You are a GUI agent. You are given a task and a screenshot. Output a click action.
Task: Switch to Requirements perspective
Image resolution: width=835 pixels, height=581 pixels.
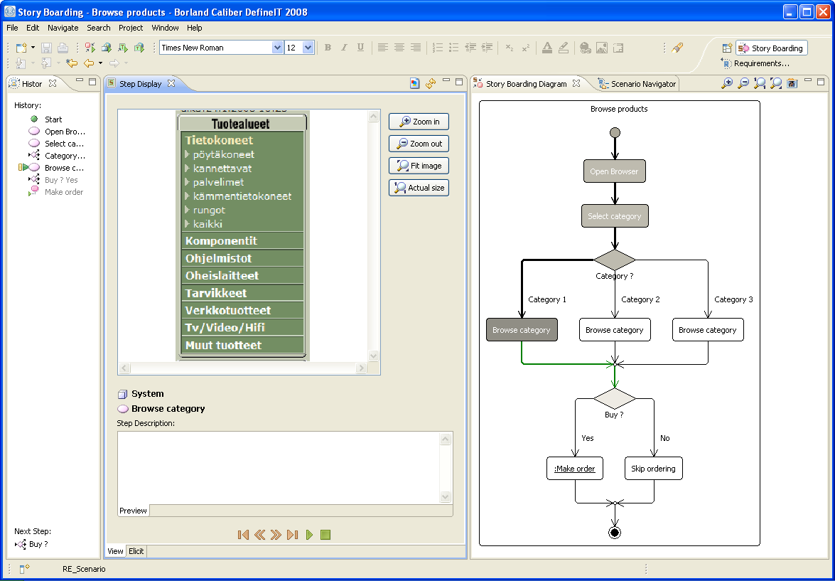point(755,63)
